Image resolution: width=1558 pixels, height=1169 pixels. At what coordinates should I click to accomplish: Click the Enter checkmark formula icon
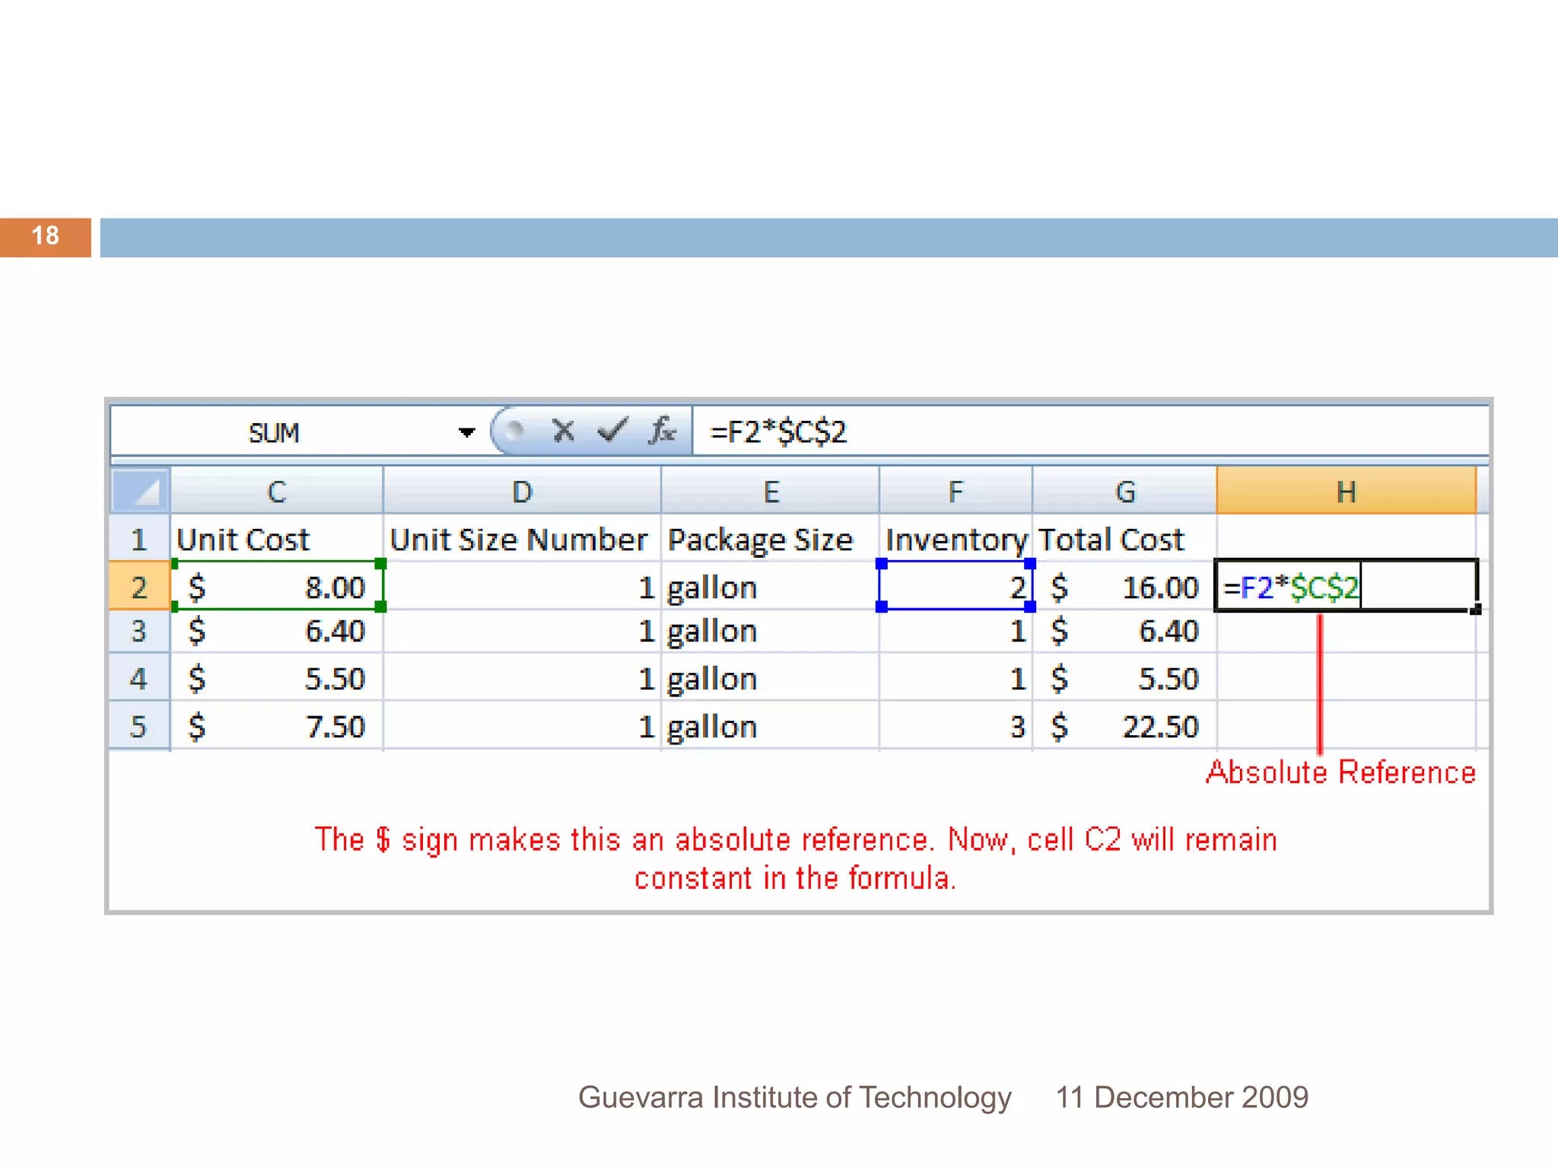point(612,431)
